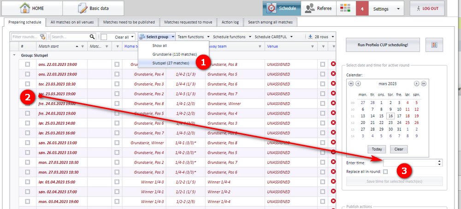Screen dimensions: 461x209
Task: Open the Referee module
Action: 318,8
